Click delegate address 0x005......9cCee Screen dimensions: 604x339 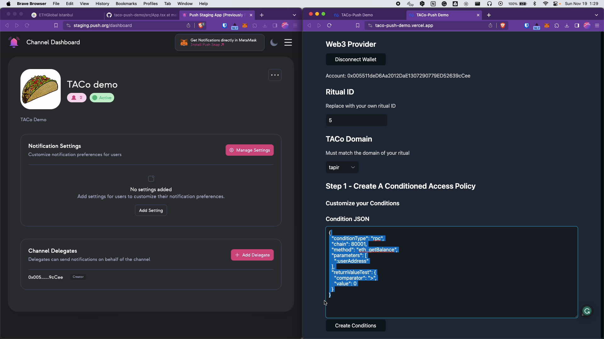(46, 277)
